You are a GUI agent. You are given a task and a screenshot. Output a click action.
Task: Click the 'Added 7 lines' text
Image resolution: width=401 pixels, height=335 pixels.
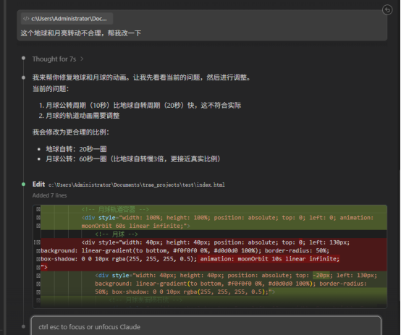click(49, 195)
